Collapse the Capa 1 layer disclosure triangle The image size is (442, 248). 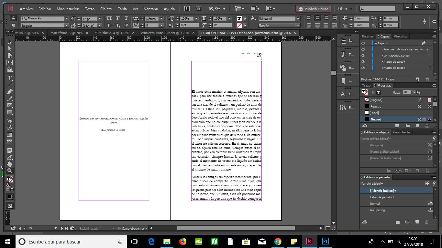coord(375,43)
